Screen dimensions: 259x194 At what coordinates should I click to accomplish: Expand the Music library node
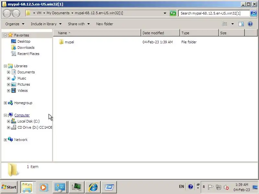click(x=9, y=78)
